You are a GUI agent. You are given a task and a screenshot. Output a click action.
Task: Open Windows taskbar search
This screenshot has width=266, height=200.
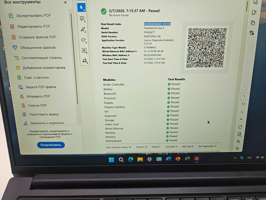pyautogui.click(x=121, y=159)
